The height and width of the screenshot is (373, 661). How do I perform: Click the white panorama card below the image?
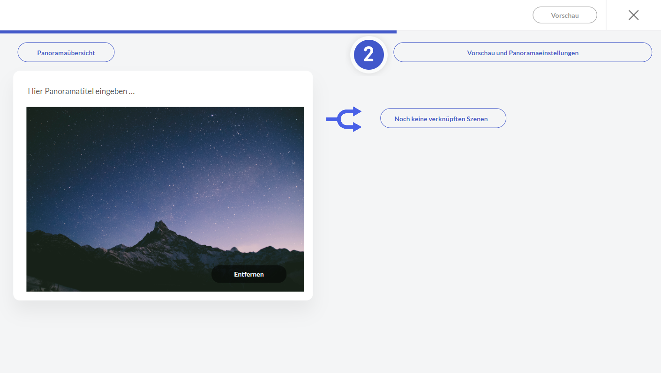tap(164, 296)
